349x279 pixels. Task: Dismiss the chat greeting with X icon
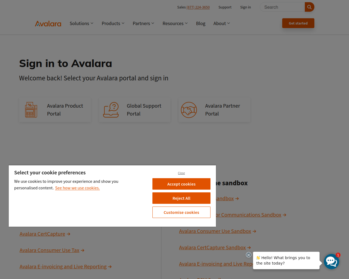point(249,255)
